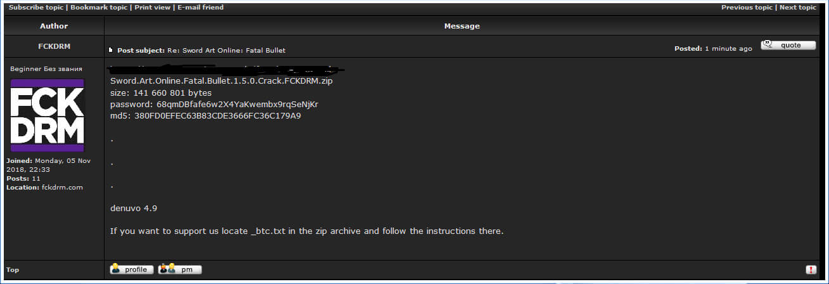829x284 pixels.
Task: Open the Print view link
Action: (152, 8)
